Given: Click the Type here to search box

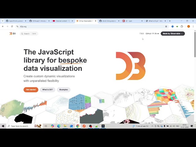Looking at the screenshot, I should click(24, 126).
